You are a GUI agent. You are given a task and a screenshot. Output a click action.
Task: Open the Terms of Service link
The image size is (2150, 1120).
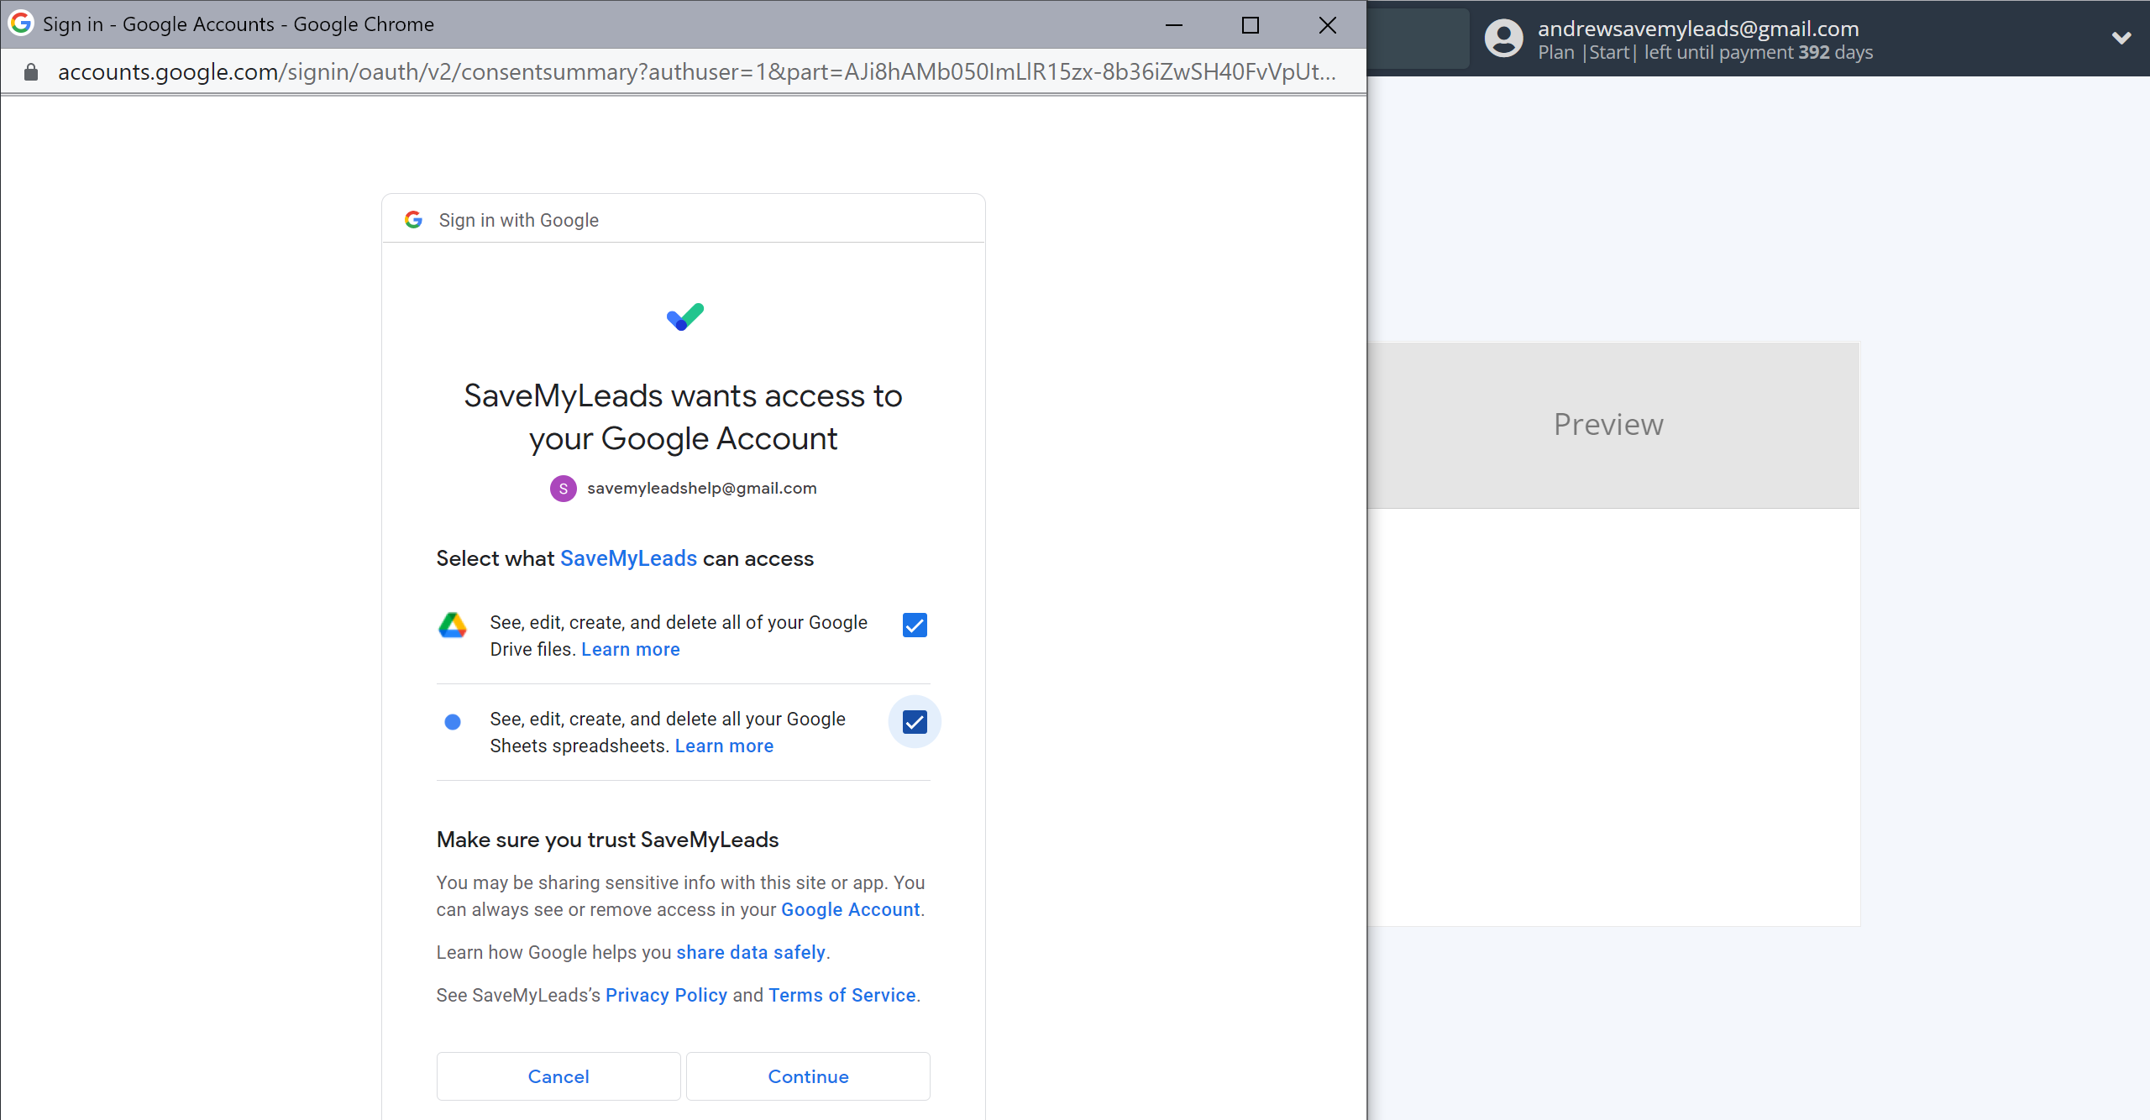point(842,996)
